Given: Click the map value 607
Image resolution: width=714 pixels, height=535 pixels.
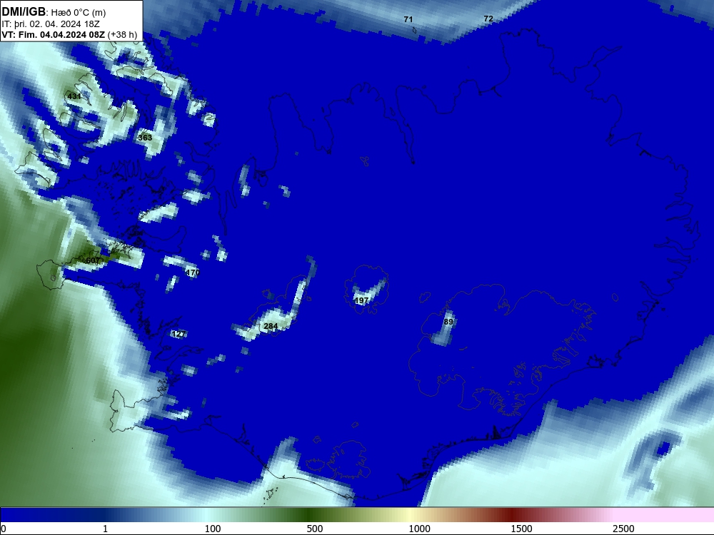Looking at the screenshot, I should pos(93,260).
